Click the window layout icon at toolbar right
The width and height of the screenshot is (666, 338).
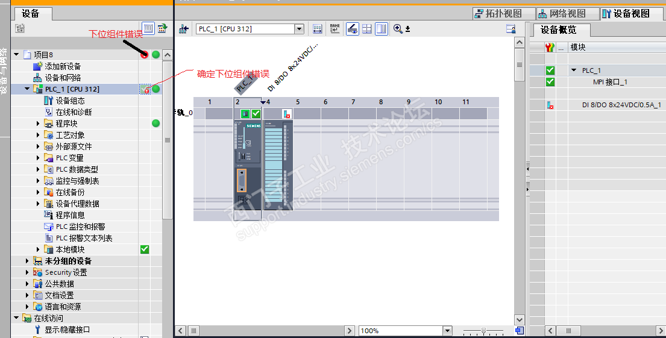pyautogui.click(x=511, y=29)
